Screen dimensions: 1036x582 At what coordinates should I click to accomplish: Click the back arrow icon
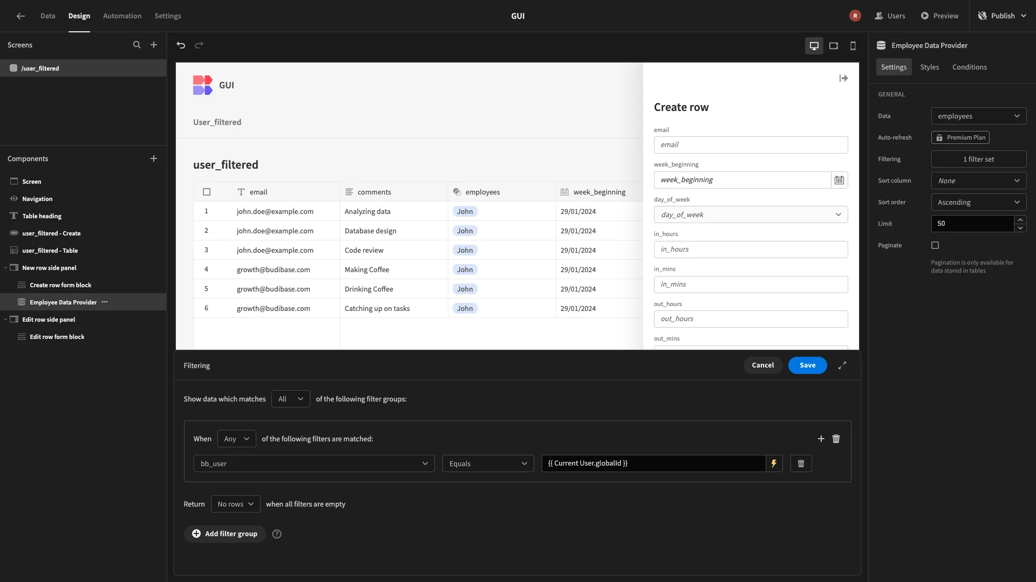pyautogui.click(x=21, y=16)
